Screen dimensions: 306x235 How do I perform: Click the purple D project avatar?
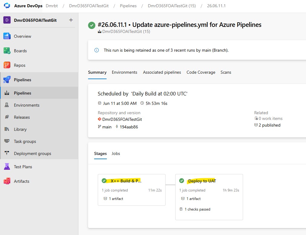tap(7, 20)
